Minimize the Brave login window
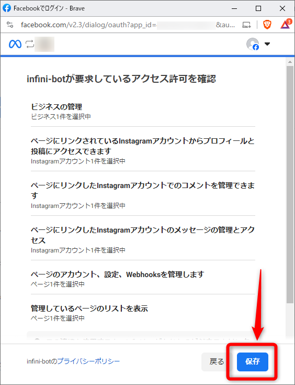The image size is (295, 385). tap(234, 8)
